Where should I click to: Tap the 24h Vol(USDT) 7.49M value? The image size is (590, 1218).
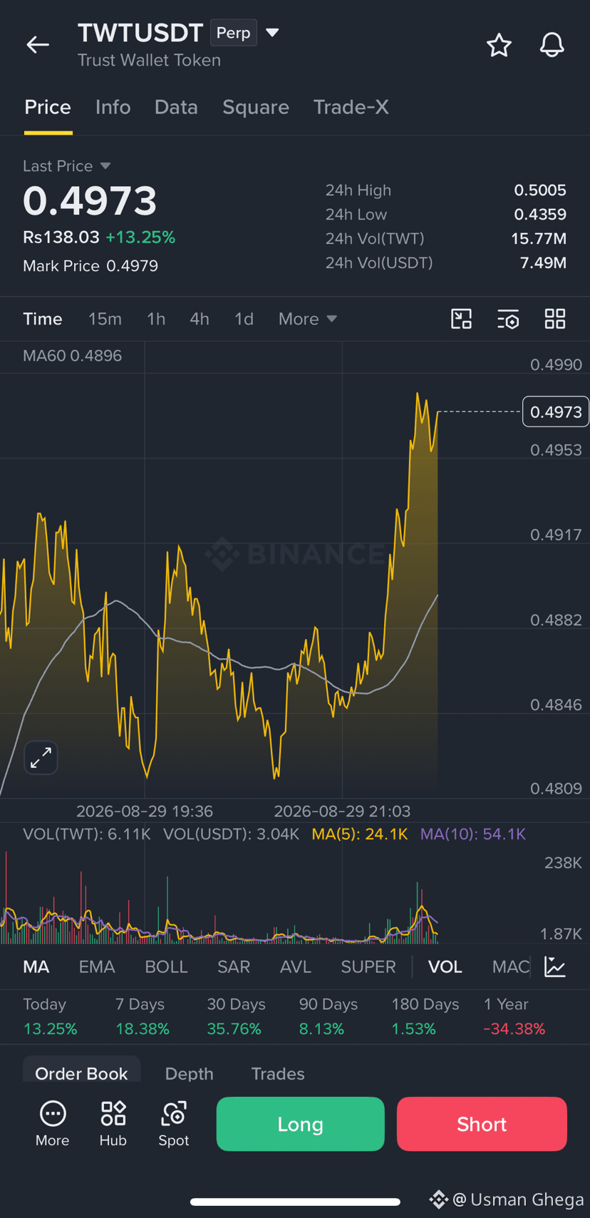(x=543, y=263)
